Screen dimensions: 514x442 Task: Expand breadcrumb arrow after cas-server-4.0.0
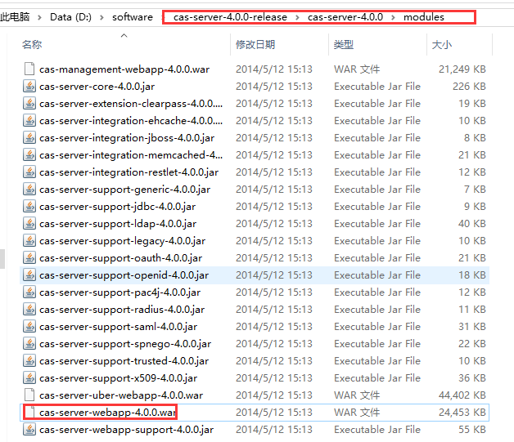[x=393, y=17]
